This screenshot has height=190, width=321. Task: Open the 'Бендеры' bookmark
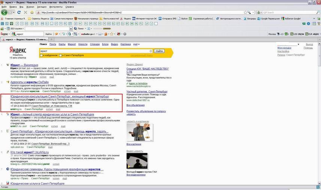tap(250, 19)
